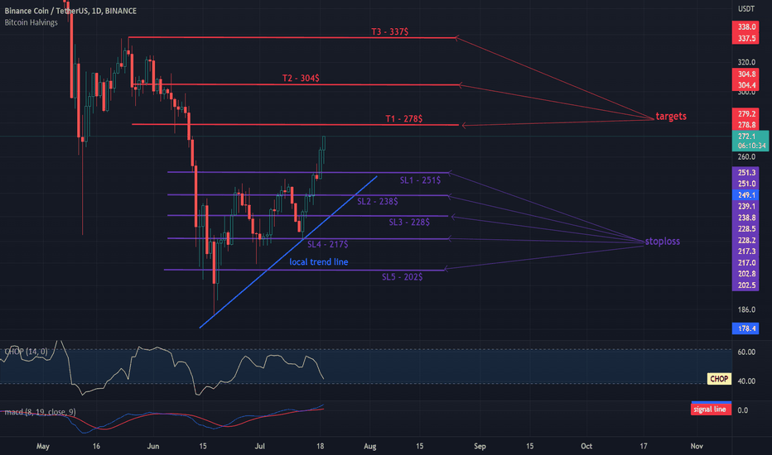Click the 279.2 red price axis label
This screenshot has width=772, height=455.
(x=745, y=113)
